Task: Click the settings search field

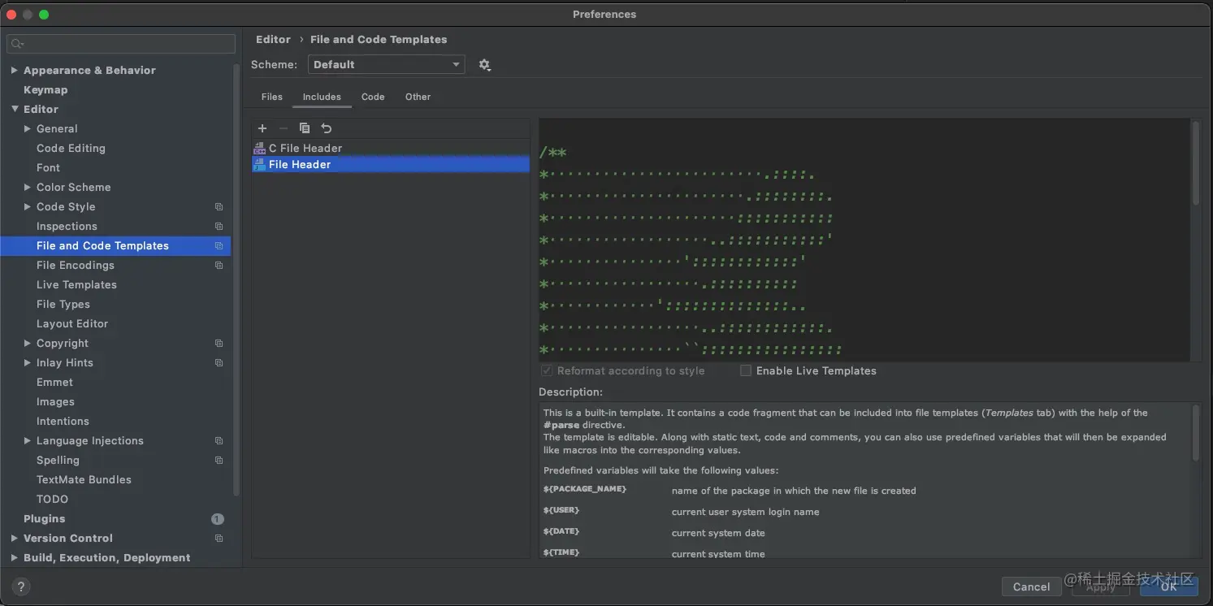Action: [121, 44]
